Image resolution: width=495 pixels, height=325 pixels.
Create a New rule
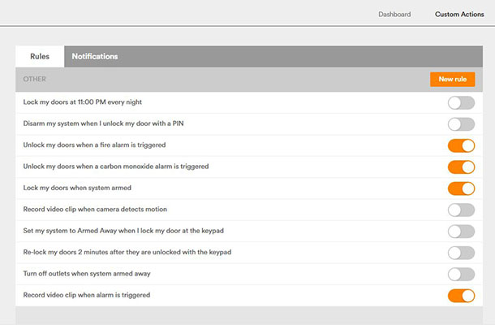pyautogui.click(x=452, y=79)
